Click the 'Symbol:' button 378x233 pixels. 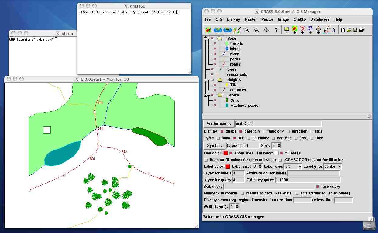click(x=214, y=145)
